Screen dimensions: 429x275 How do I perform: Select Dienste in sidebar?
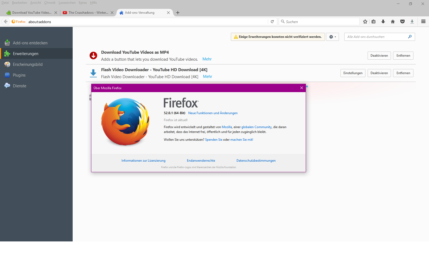[x=36, y=86]
